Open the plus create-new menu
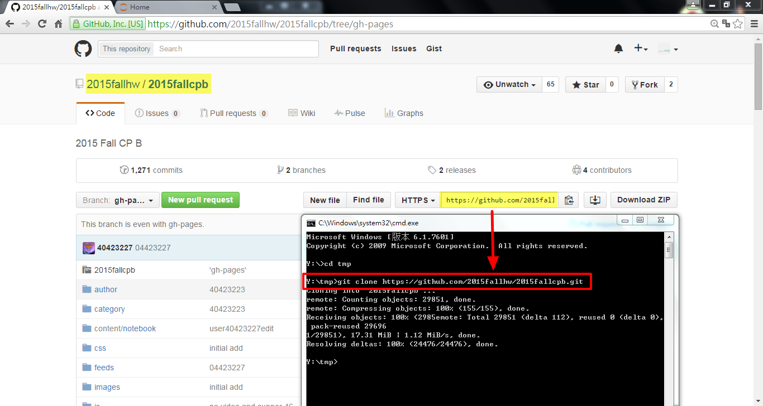The width and height of the screenshot is (763, 406). [x=641, y=49]
